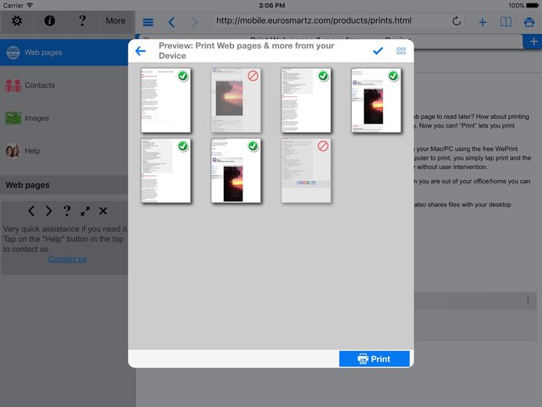Go back from the Preview dialog
542x407 pixels.
point(141,51)
